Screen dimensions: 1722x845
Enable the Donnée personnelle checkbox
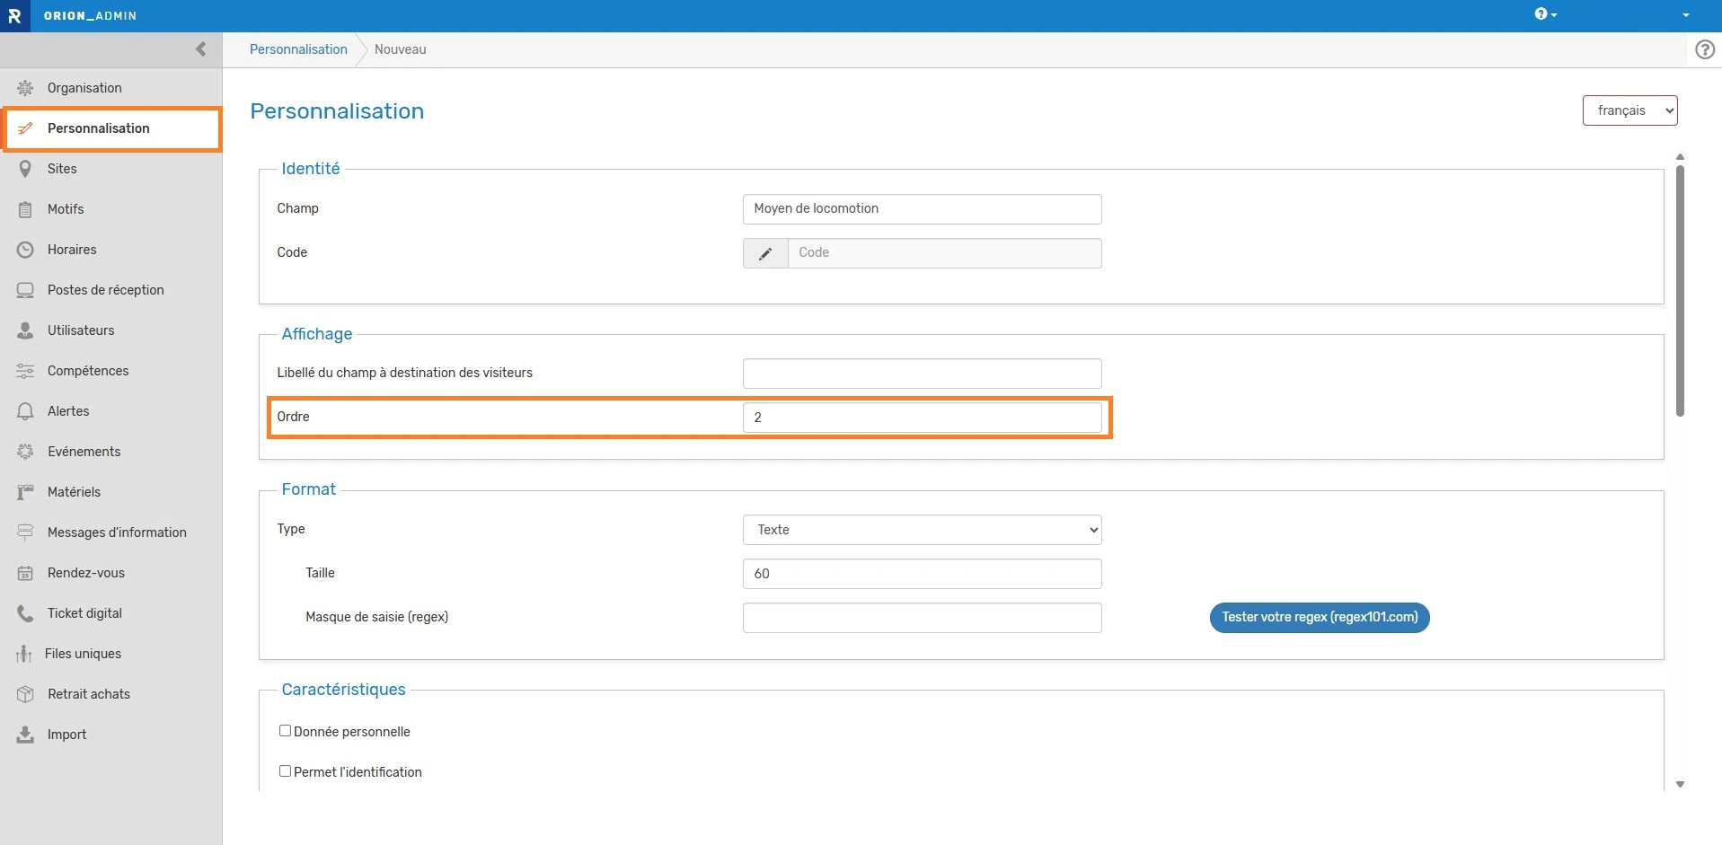pos(285,731)
